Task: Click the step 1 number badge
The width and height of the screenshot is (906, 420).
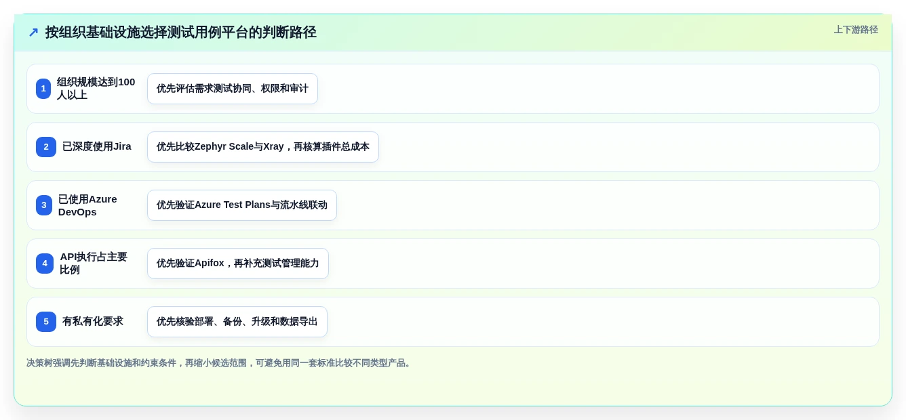Action: 43,89
